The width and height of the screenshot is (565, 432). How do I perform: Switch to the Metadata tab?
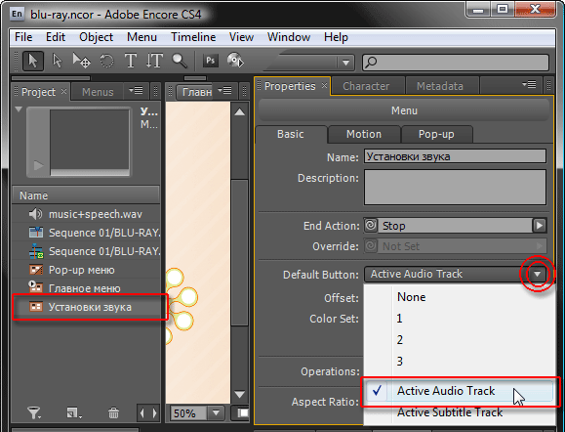click(x=439, y=86)
